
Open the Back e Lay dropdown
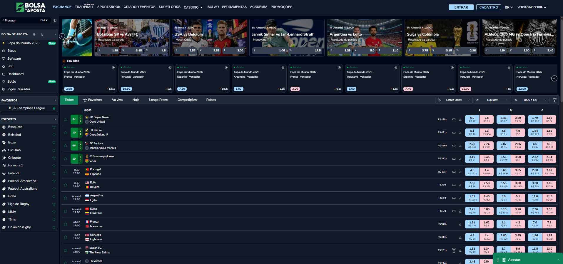pyautogui.click(x=531, y=100)
